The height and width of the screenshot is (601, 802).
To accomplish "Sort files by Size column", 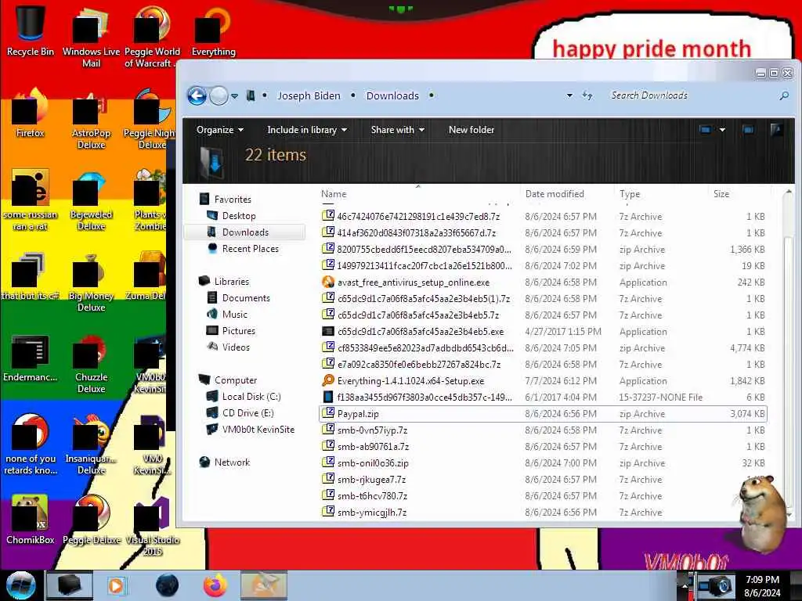I will (721, 194).
